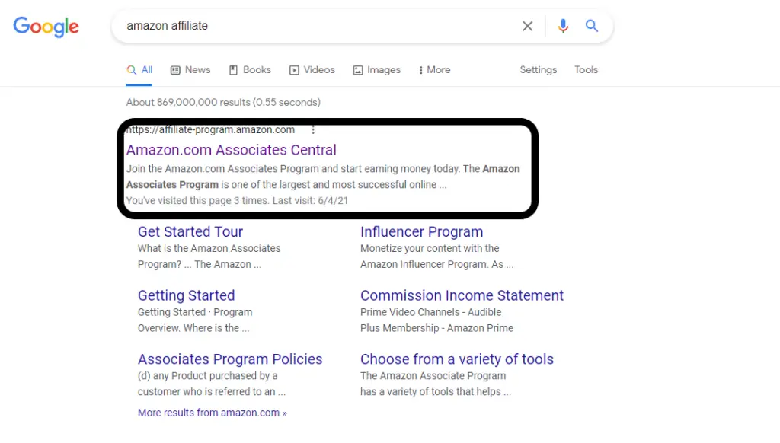This screenshot has width=780, height=443.
Task: Open the Get Started Tour sitelink
Action: [190, 231]
